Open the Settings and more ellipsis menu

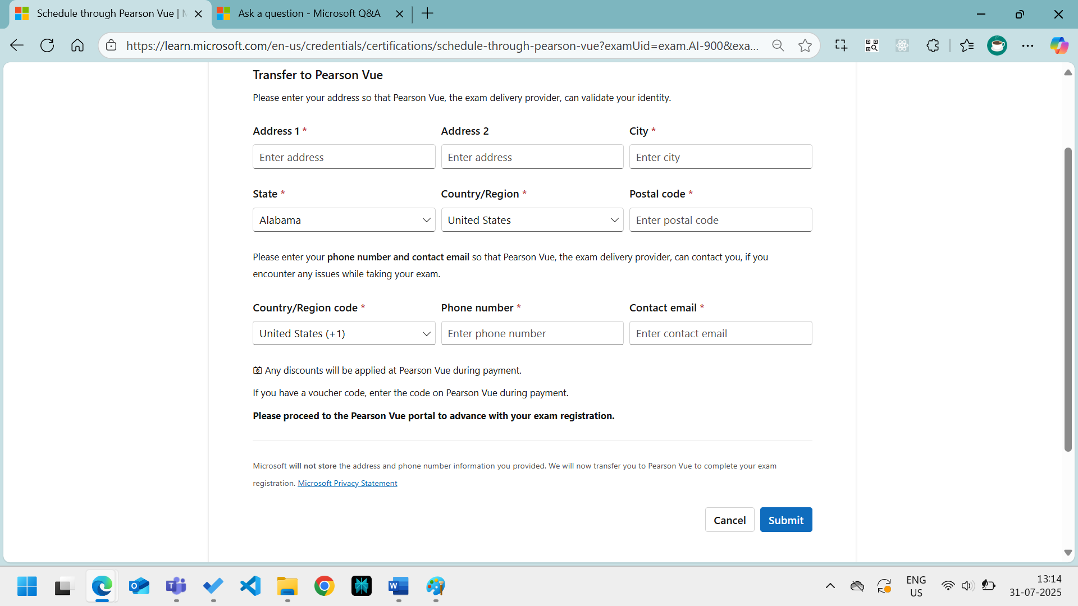(1028, 45)
